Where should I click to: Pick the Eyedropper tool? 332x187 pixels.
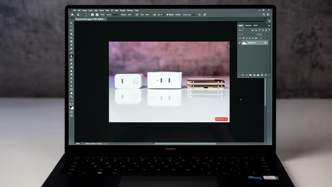(x=71, y=45)
